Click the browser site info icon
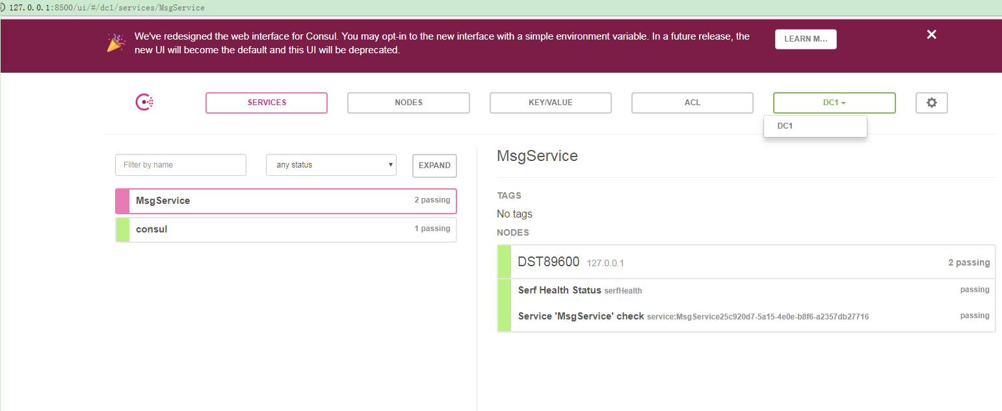This screenshot has width=1002, height=411. tap(3, 8)
